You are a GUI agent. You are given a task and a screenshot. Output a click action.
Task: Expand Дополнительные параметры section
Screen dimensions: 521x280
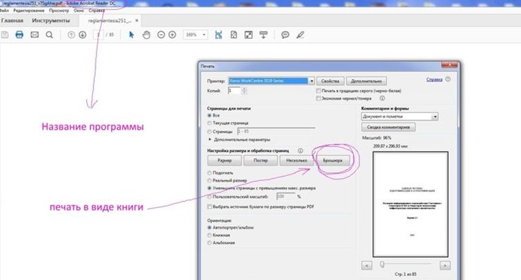[x=210, y=140]
